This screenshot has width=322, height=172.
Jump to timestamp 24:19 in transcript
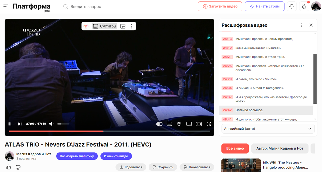[x=227, y=48]
